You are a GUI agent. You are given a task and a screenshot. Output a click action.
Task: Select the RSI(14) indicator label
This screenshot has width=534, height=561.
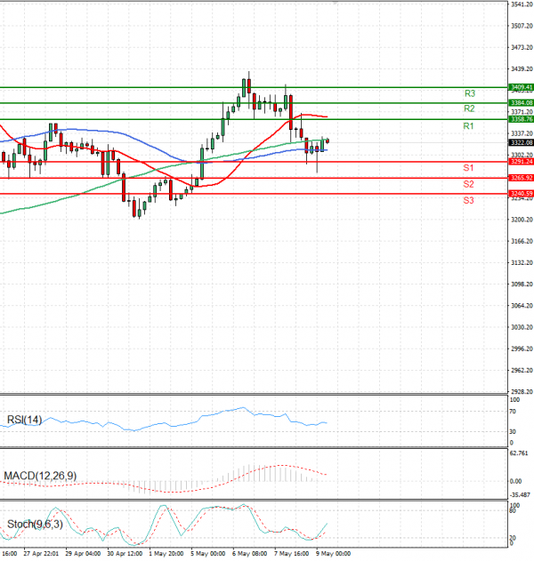24,420
